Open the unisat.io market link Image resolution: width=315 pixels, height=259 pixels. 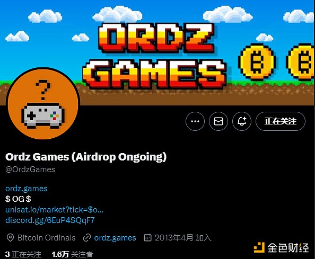(54, 210)
